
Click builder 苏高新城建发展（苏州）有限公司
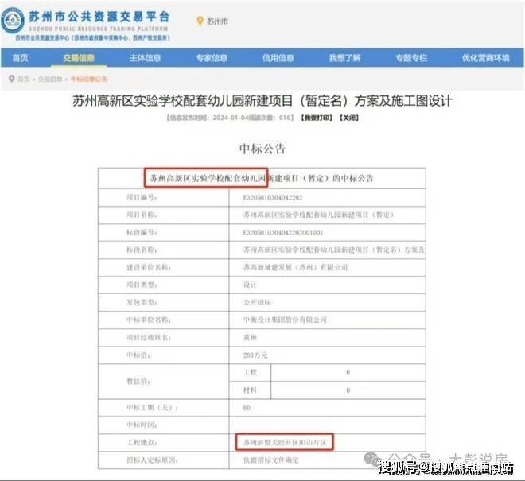tap(295, 267)
